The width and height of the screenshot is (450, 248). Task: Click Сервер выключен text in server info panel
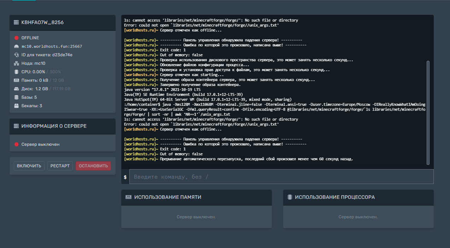pyautogui.click(x=41, y=144)
